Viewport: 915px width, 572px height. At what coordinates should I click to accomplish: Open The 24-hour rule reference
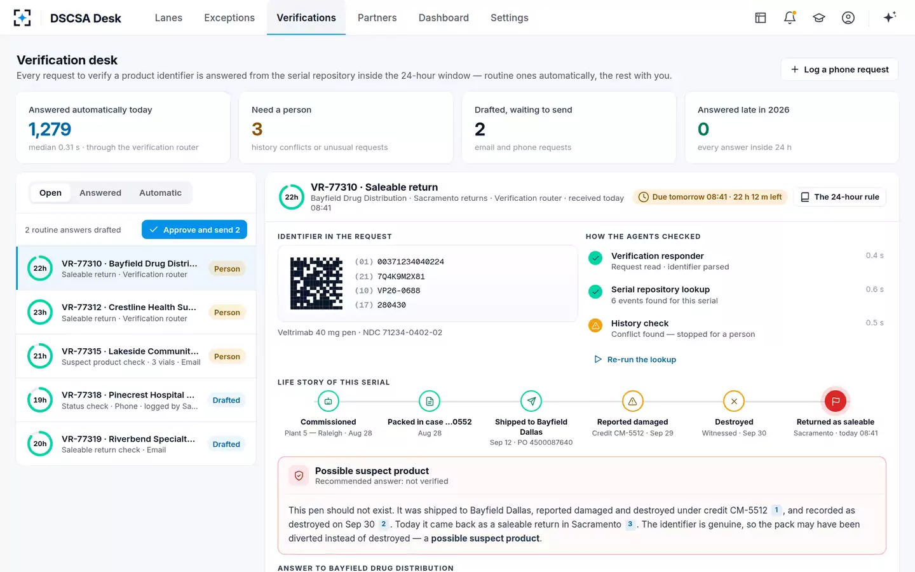click(839, 197)
